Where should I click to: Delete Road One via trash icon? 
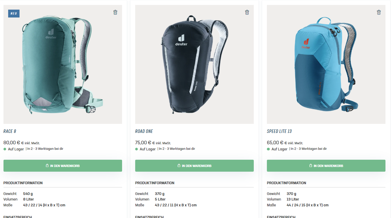pyautogui.click(x=247, y=12)
